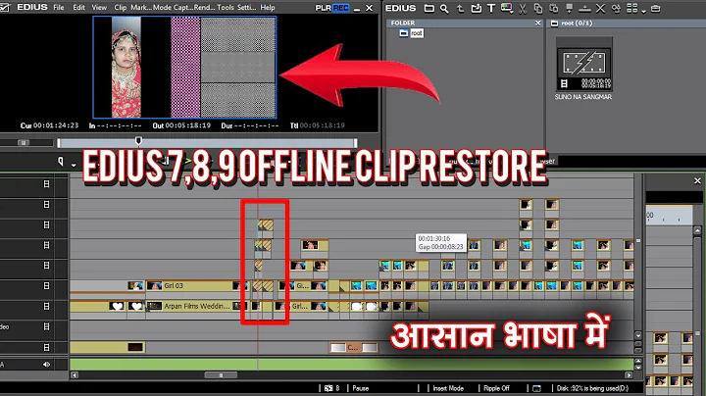706x396 pixels.
Task: Mute the audio track speaker icon
Action: tap(46, 365)
